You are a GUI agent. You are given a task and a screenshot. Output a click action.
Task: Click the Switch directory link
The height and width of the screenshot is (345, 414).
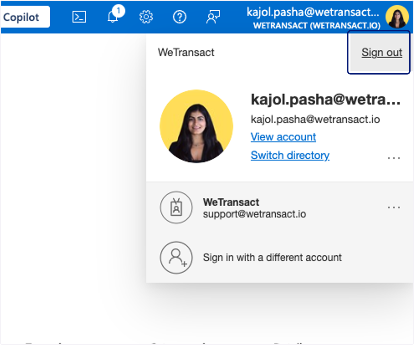290,155
